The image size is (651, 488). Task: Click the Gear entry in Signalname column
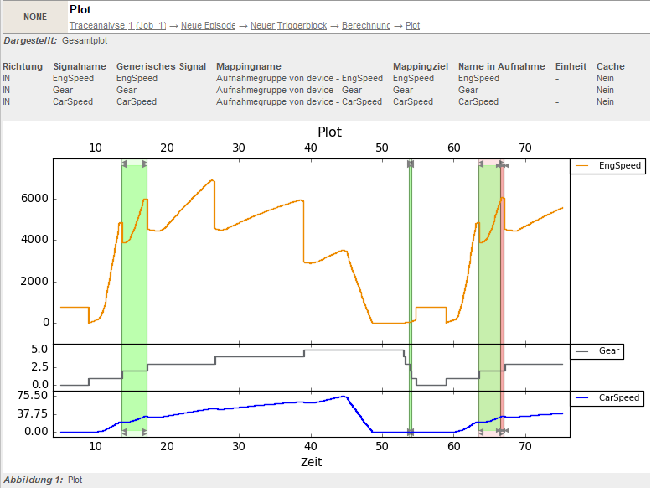click(x=63, y=90)
